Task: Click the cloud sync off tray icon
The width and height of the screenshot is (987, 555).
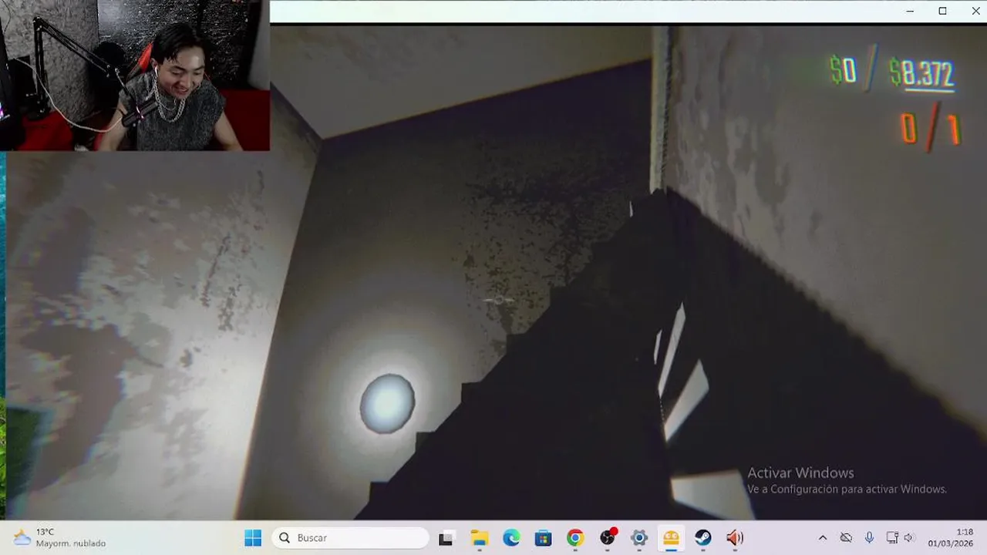Action: 846,538
